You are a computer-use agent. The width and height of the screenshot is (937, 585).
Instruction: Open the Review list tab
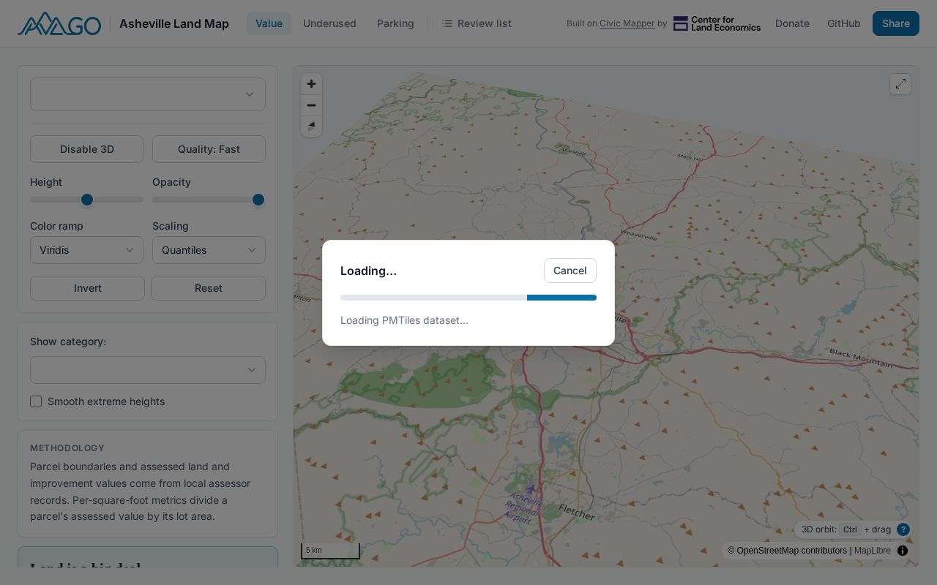pos(477,23)
